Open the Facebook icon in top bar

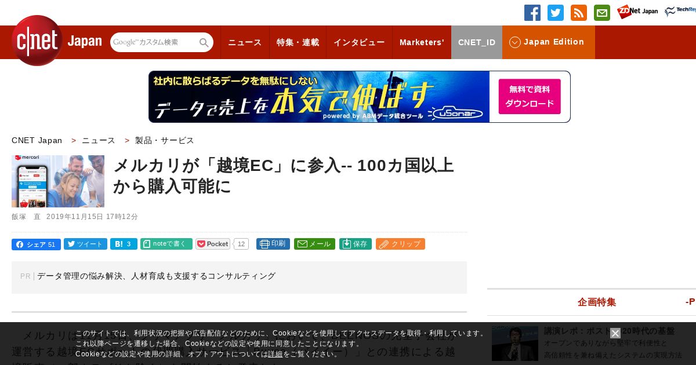(532, 13)
